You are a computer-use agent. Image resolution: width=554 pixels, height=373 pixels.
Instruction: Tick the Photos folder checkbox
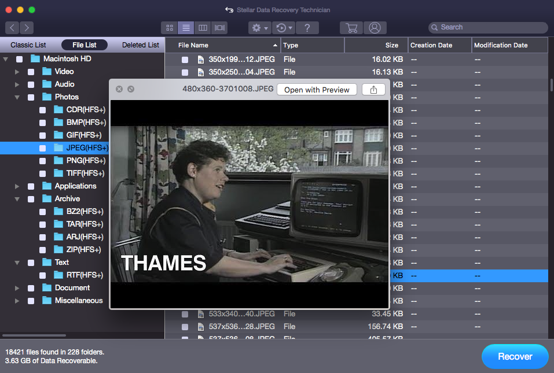(x=31, y=97)
